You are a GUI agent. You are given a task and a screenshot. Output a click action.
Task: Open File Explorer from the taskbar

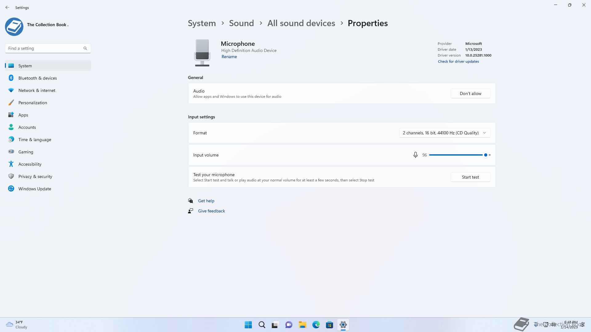(302, 325)
